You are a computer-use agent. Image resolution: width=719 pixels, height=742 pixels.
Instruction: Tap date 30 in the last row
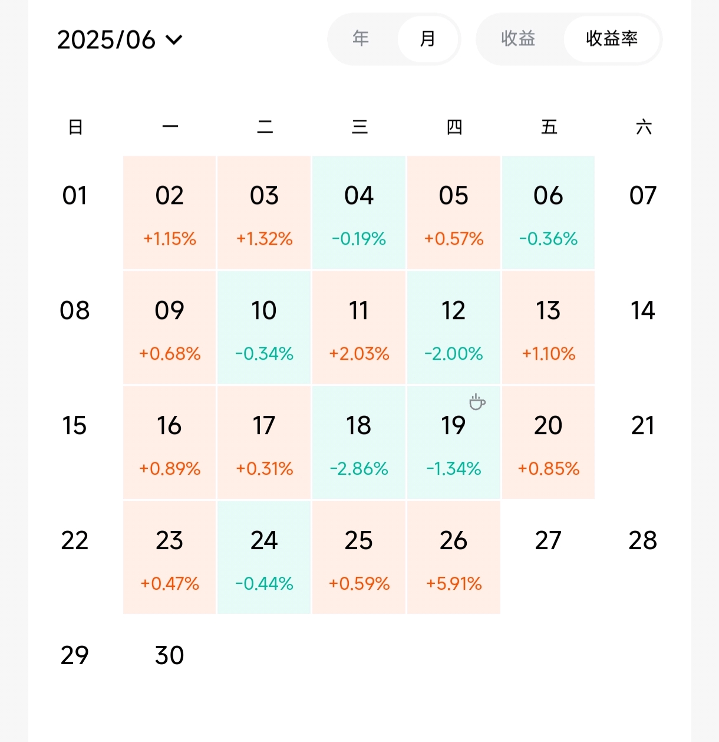[170, 655]
